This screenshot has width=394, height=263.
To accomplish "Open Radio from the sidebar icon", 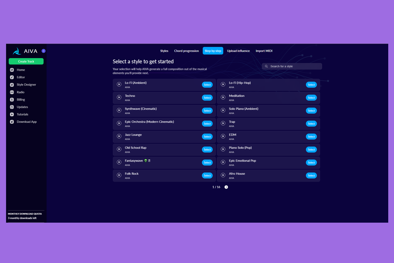I will click(12, 92).
